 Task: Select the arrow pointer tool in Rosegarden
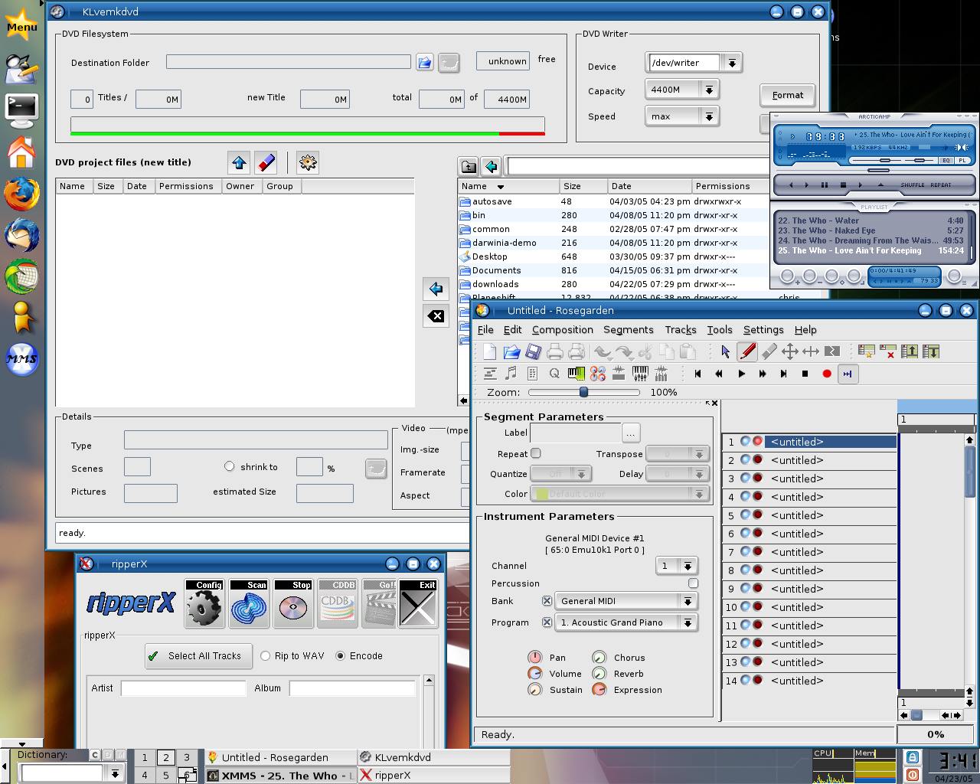pyautogui.click(x=726, y=351)
